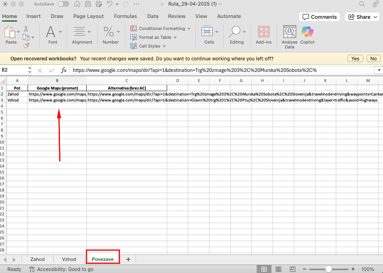Open the Comments pane button
This screenshot has width=383, height=273.
[319, 17]
